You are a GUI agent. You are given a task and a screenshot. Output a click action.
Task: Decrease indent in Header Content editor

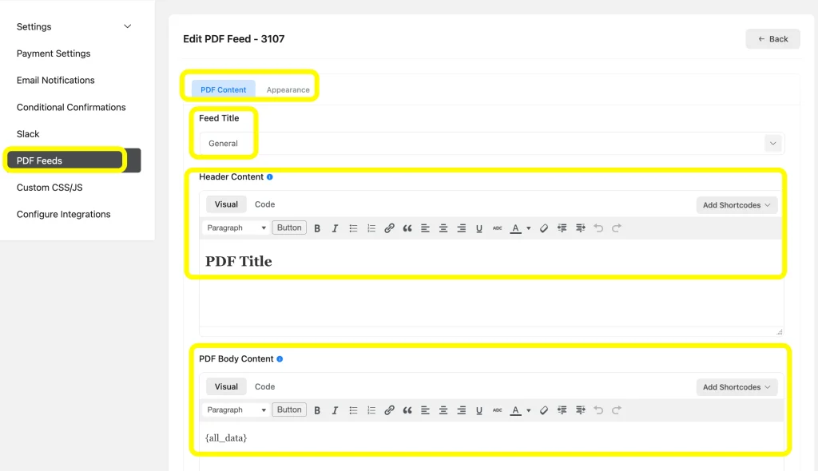[562, 228]
